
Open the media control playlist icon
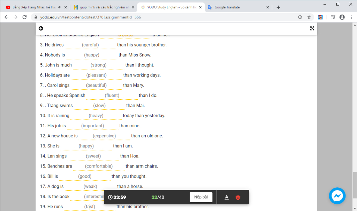pos(333,17)
